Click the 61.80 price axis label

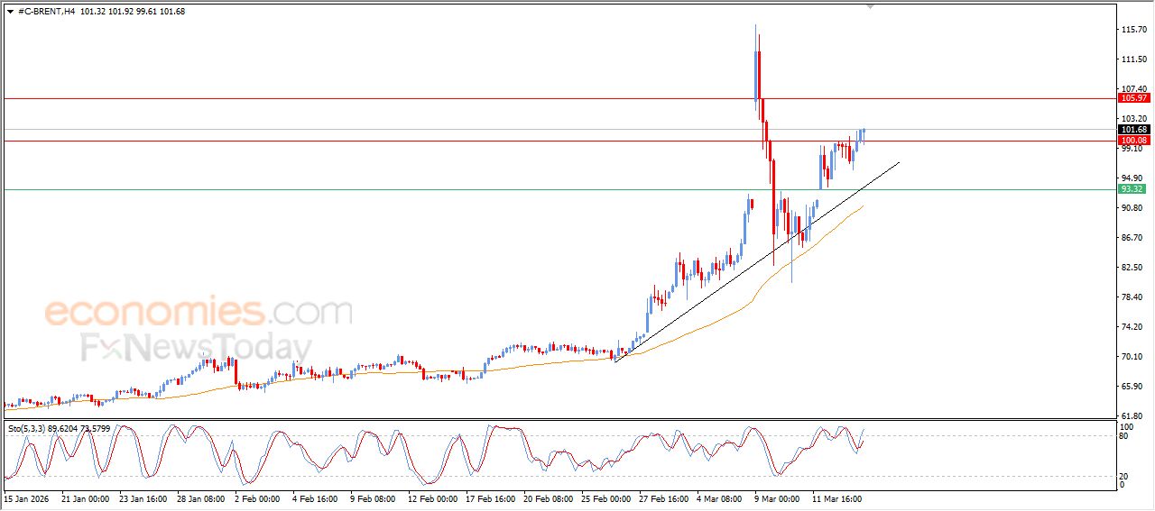(x=1132, y=415)
